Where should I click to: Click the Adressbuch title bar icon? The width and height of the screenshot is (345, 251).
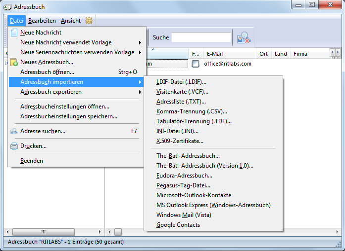click(x=7, y=7)
